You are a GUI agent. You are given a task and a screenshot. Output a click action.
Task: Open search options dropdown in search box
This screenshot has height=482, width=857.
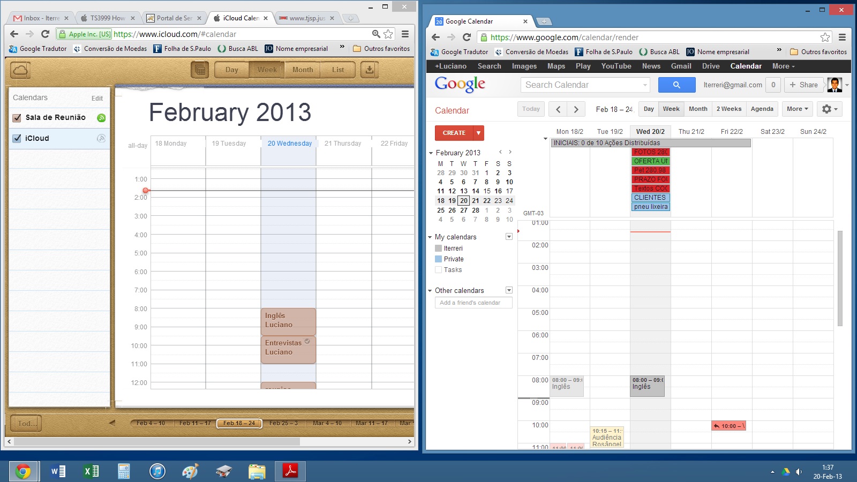tap(645, 85)
